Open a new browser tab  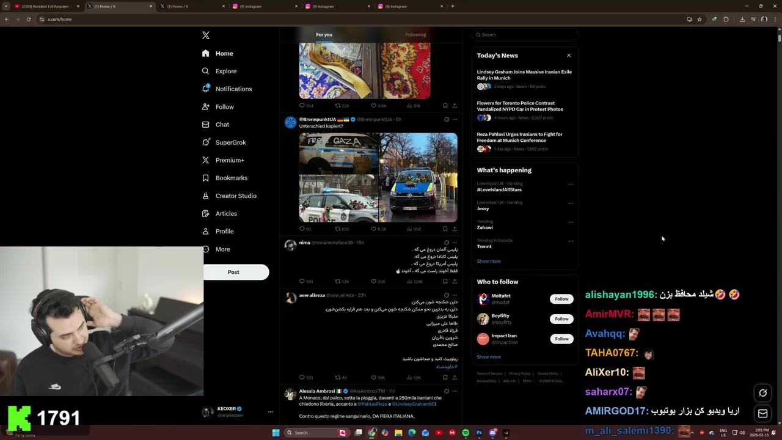[x=452, y=6]
